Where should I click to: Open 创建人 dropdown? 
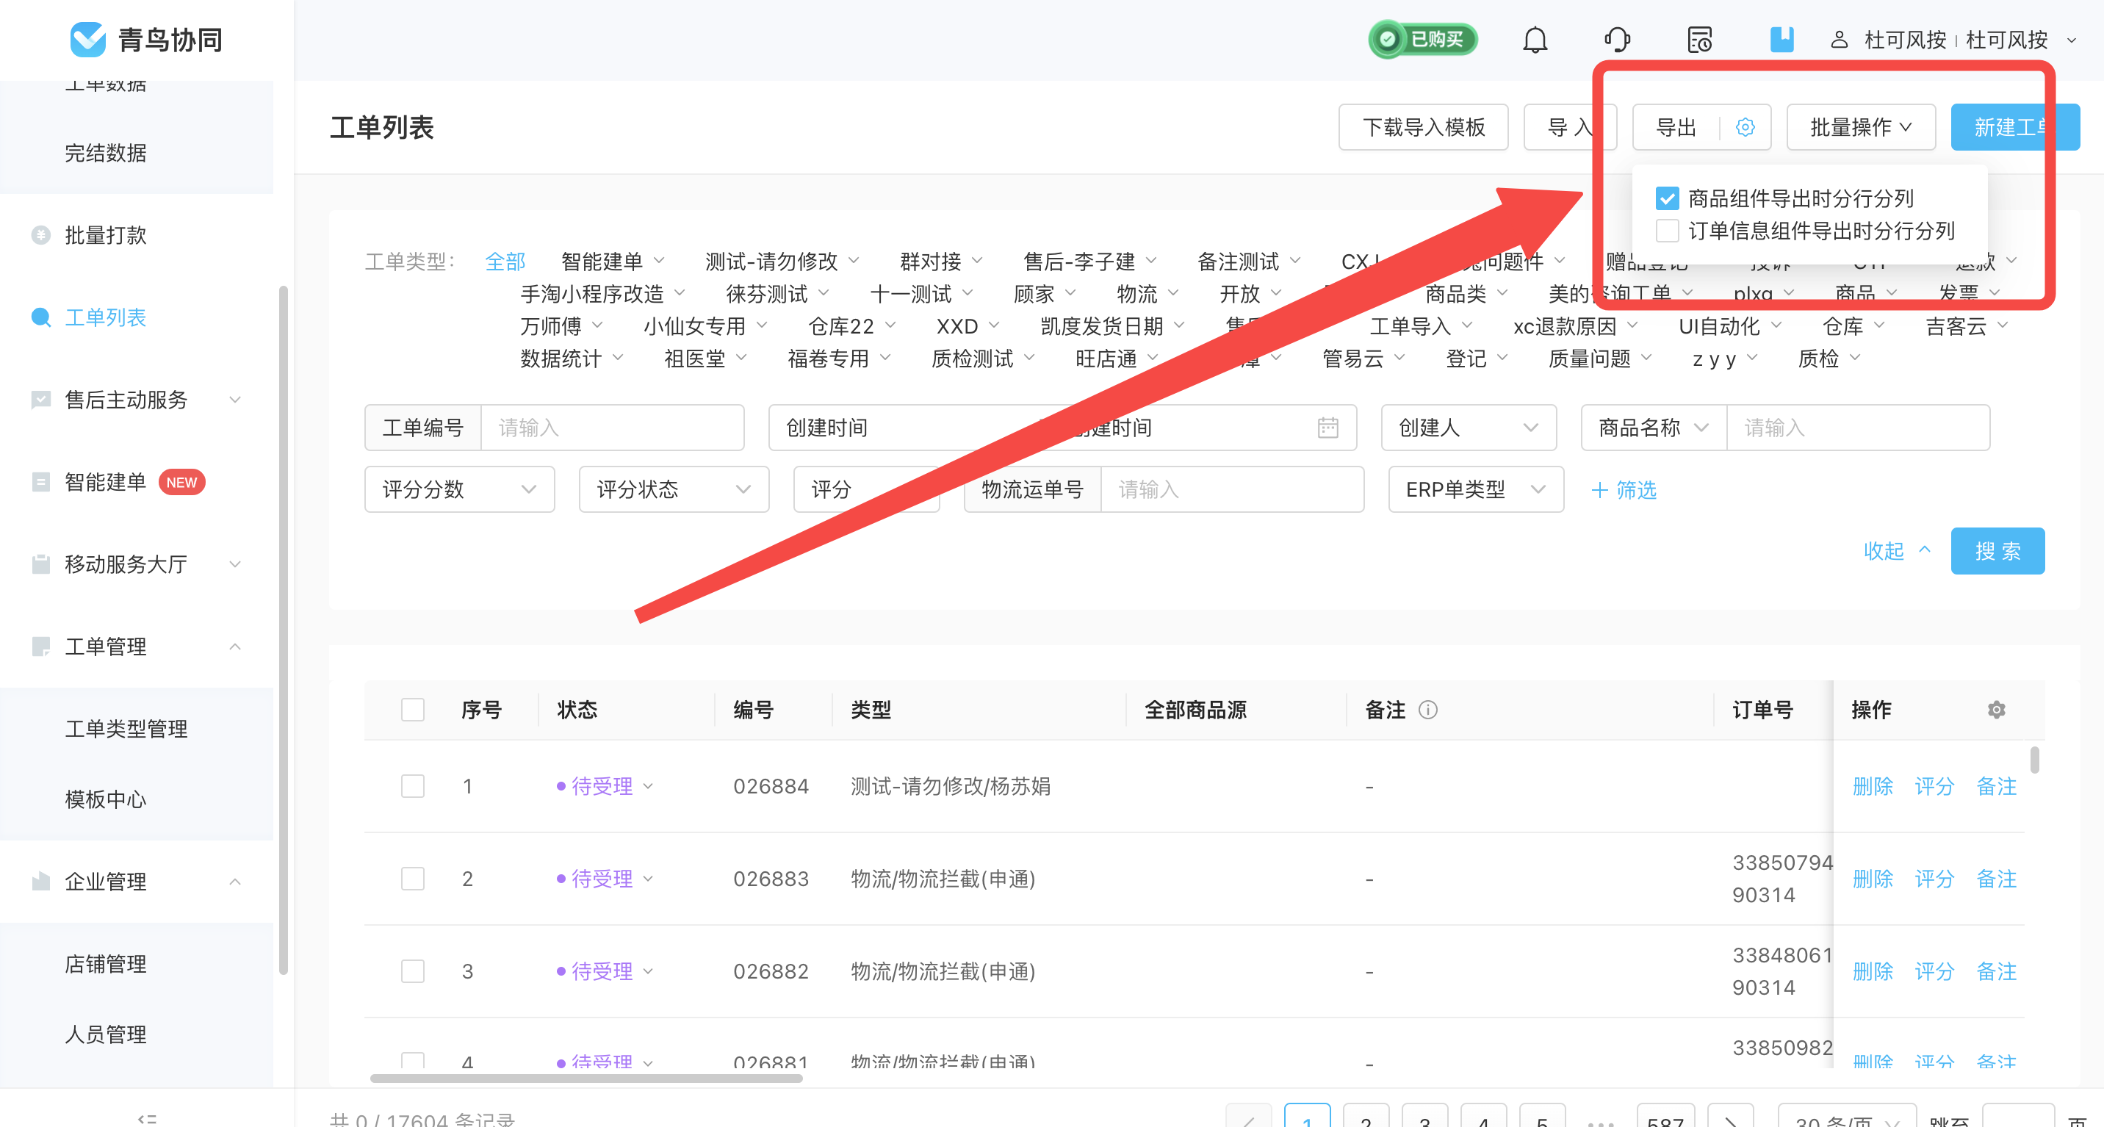[x=1469, y=427]
